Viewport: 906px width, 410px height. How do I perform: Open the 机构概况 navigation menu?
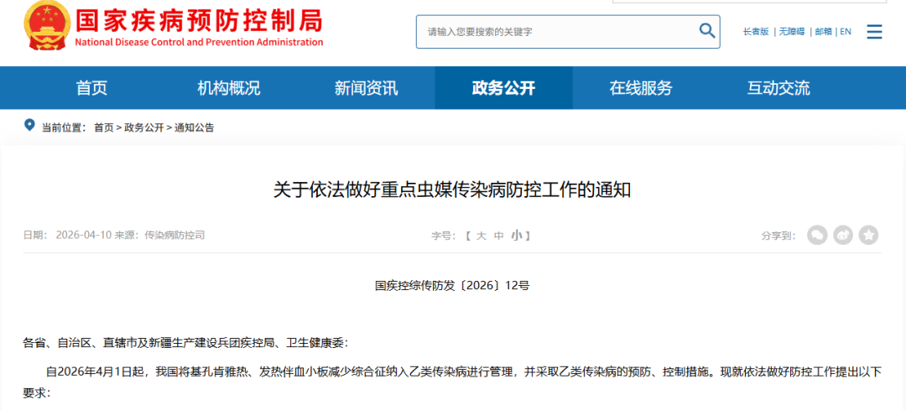(x=228, y=88)
